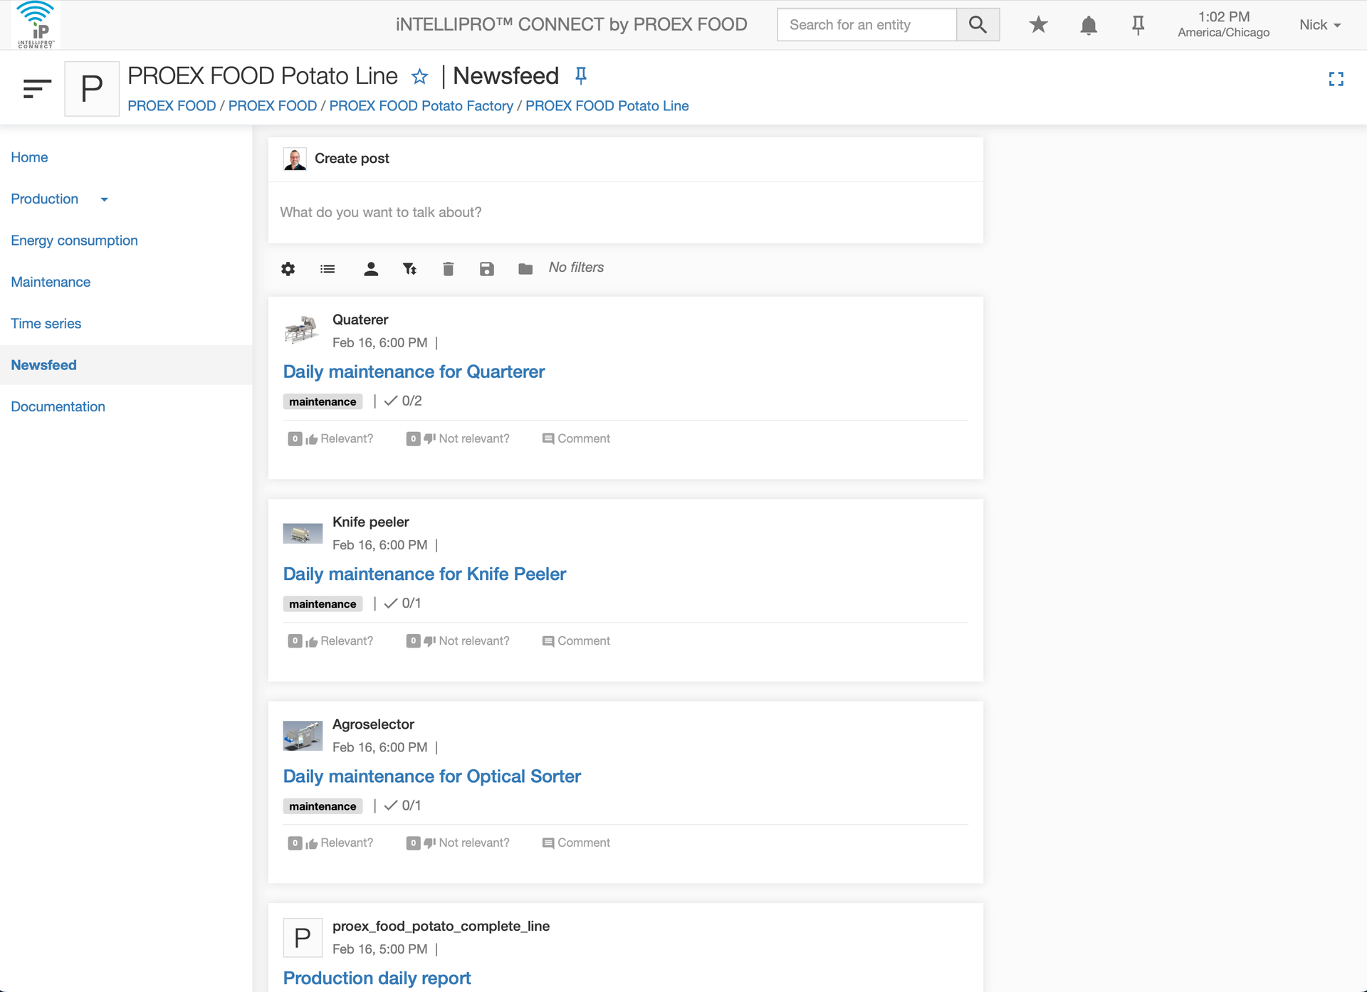Comment on Knife Peeler post
Screen dimensions: 1367x992
[x=576, y=640]
